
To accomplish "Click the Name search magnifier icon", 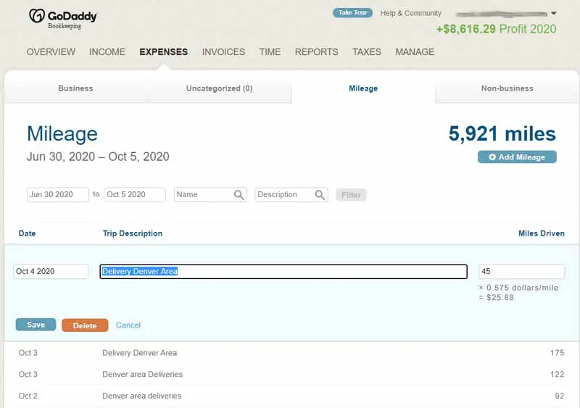I will pyautogui.click(x=239, y=195).
